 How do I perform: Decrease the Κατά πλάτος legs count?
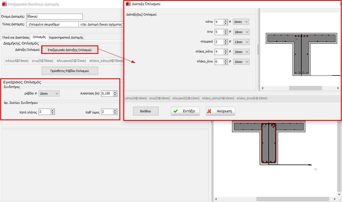coord(52,113)
